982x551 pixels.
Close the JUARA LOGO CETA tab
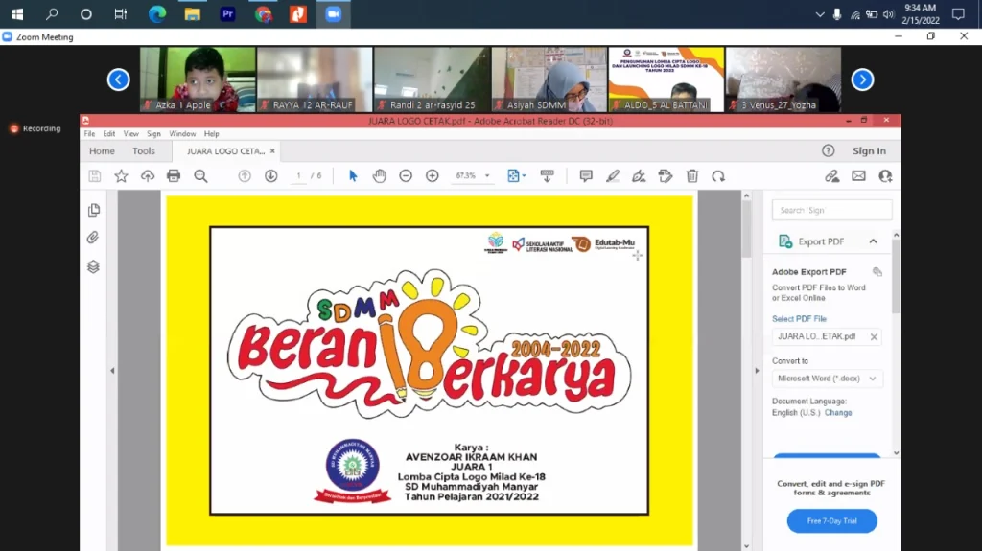pos(272,150)
